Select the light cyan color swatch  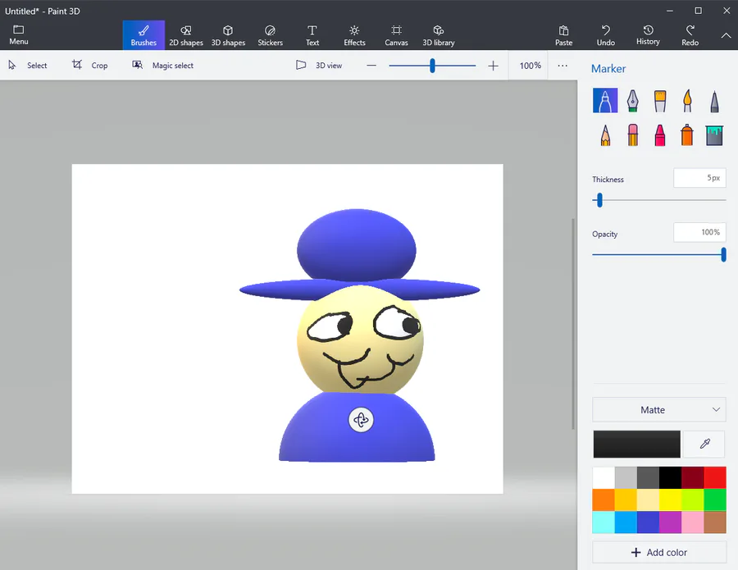click(604, 522)
